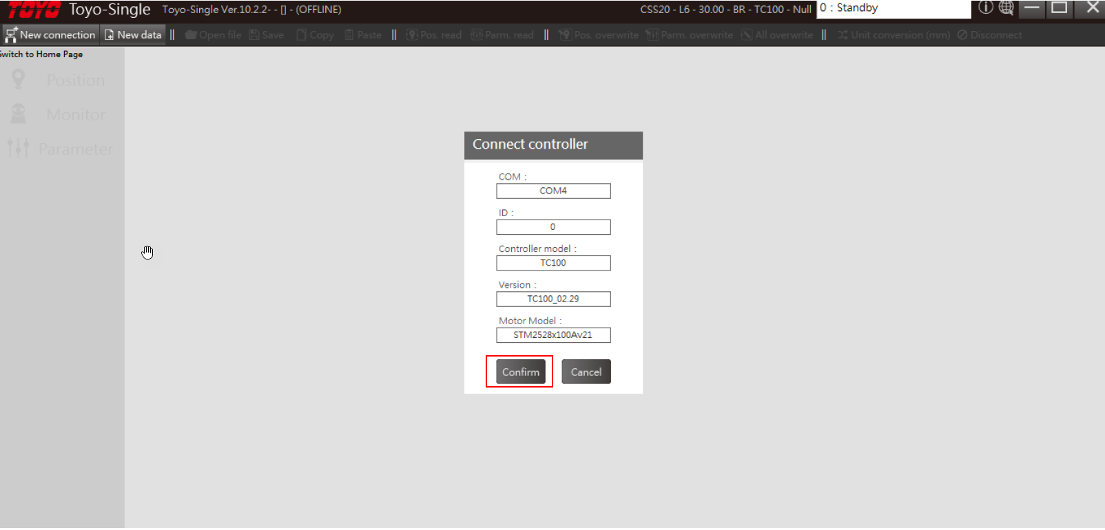Image resolution: width=1105 pixels, height=530 pixels.
Task: Click the Motor Model field
Action: point(553,335)
